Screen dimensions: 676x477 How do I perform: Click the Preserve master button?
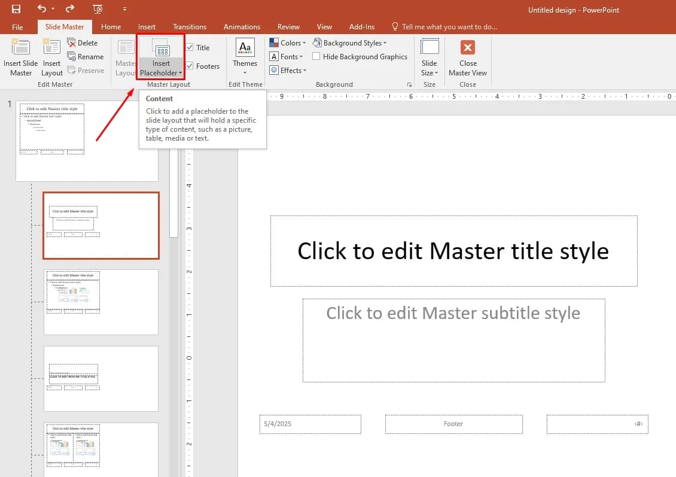tap(86, 70)
